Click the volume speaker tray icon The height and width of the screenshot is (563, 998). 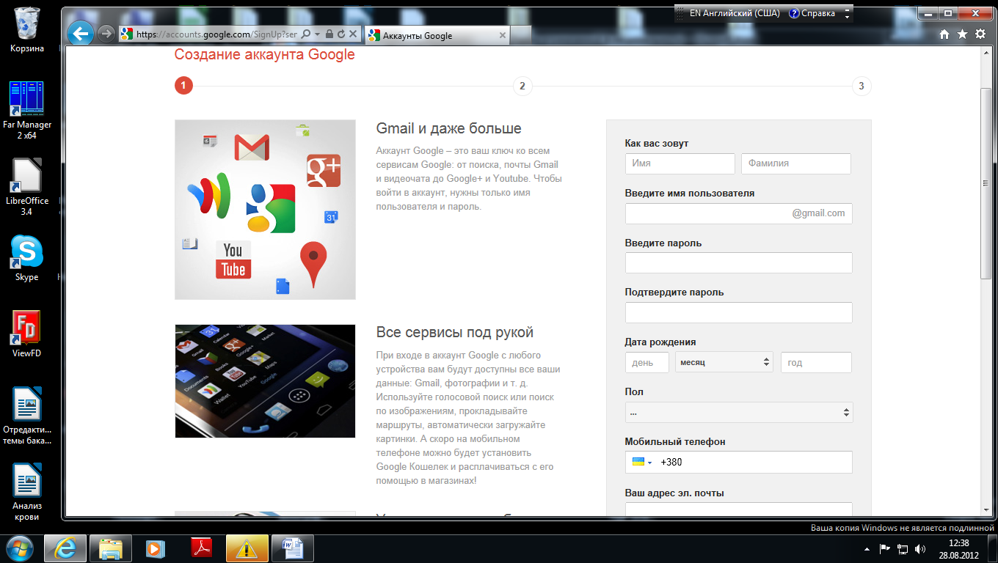tap(920, 548)
